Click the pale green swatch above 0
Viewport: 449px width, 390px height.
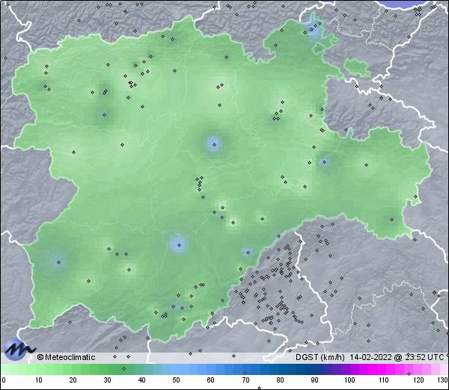coord(4,369)
